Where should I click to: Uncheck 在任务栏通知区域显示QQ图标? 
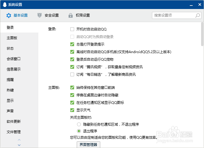tap(72, 102)
